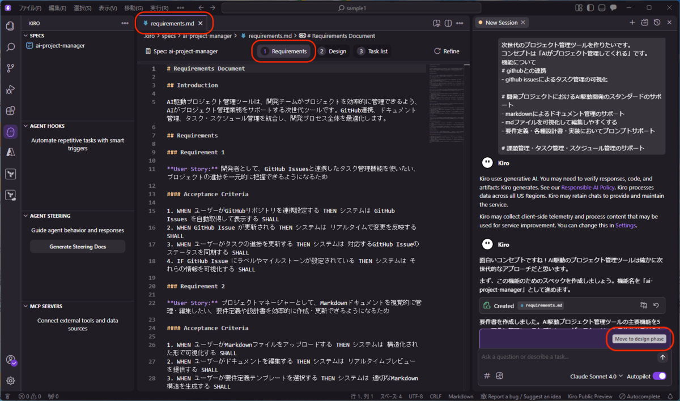Add context with the # icon
680x401 pixels.
pos(487,376)
